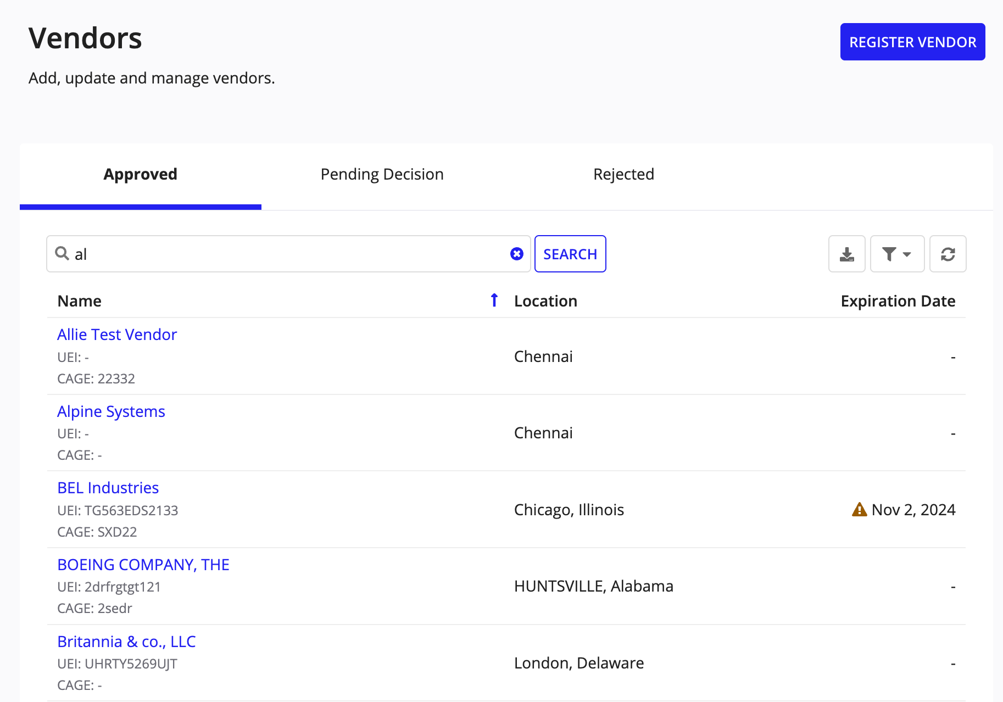Click the REGISTER VENDOR button
Image resolution: width=1003 pixels, height=702 pixels.
(912, 42)
